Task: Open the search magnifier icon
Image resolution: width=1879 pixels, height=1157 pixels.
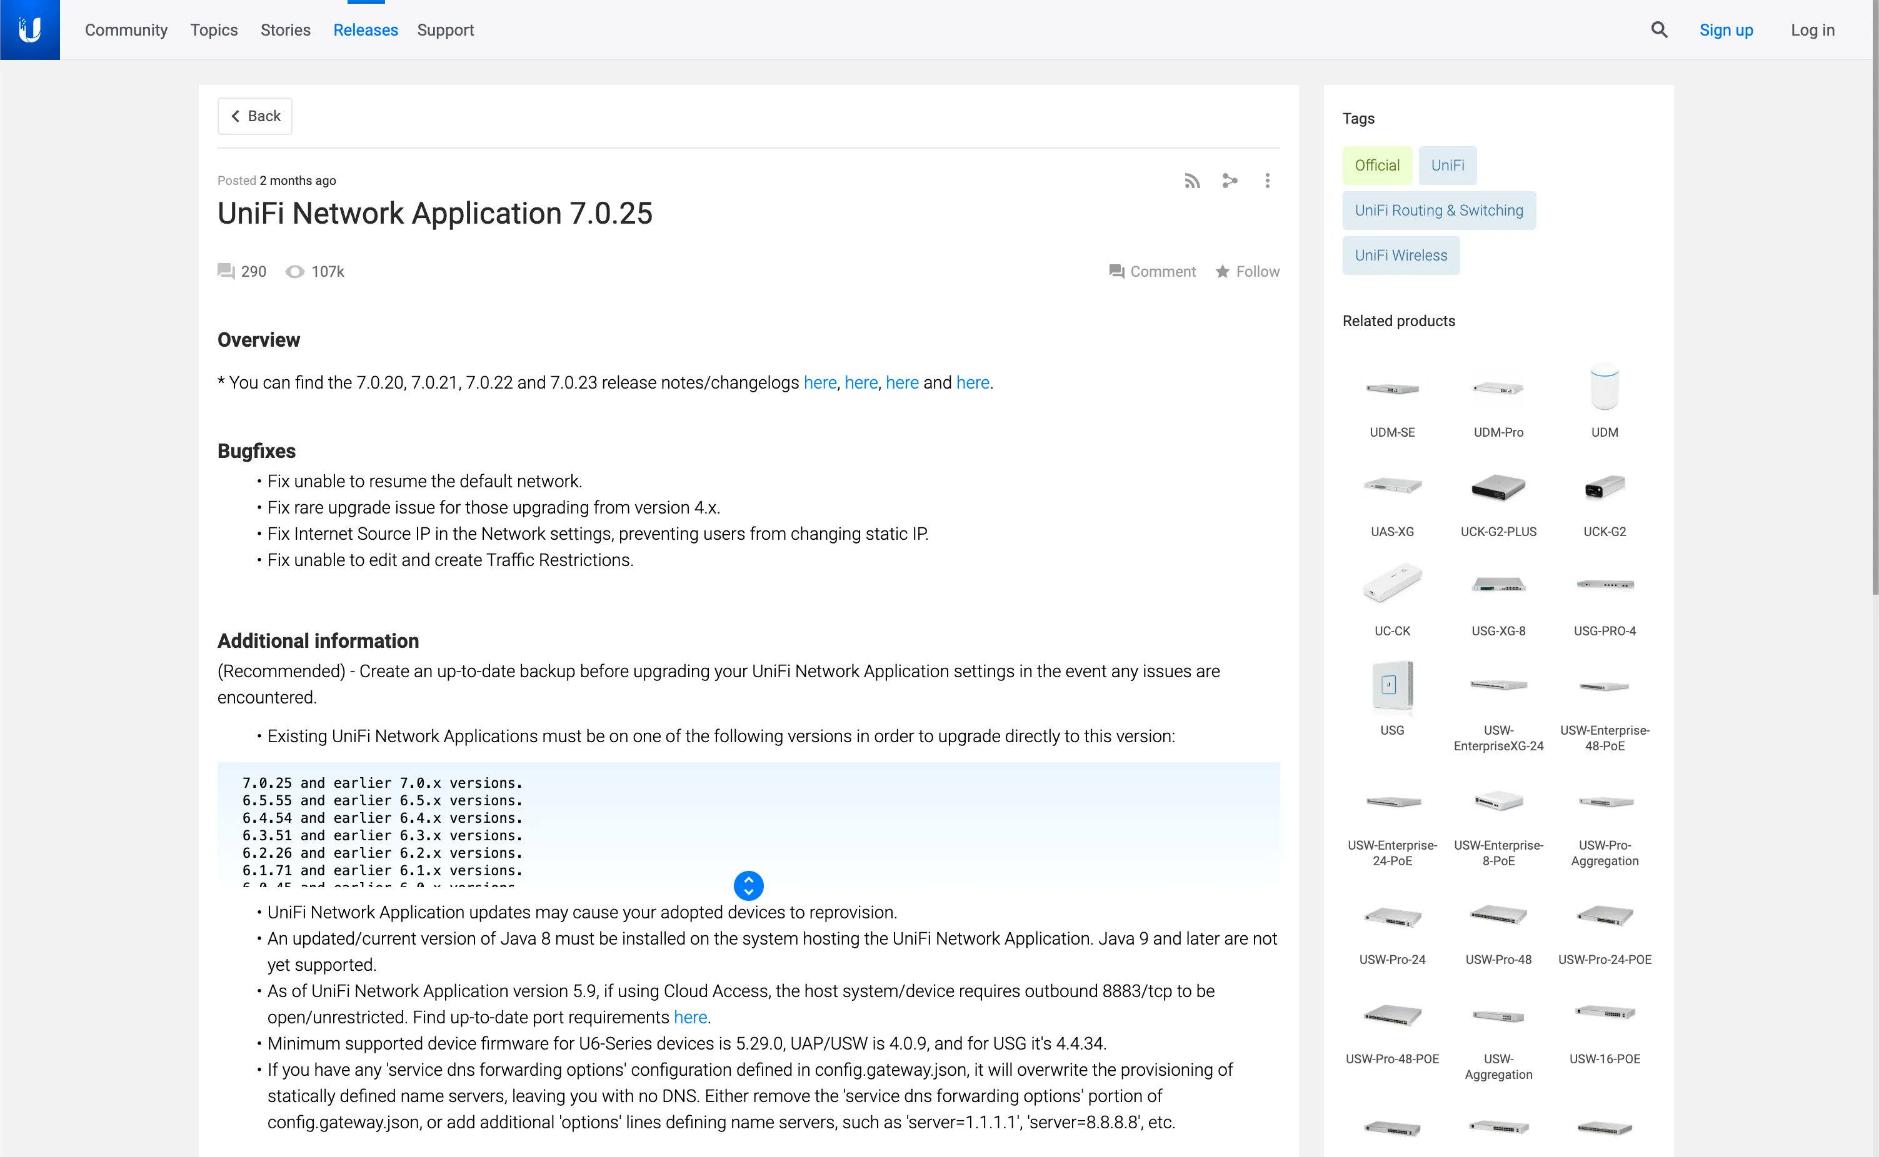Action: pos(1658,30)
